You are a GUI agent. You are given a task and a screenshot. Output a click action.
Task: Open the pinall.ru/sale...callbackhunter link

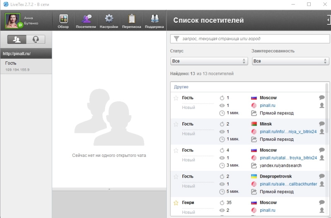[288, 184]
